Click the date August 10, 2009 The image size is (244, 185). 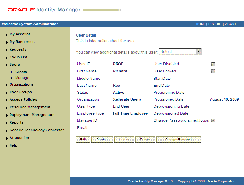click(x=224, y=99)
